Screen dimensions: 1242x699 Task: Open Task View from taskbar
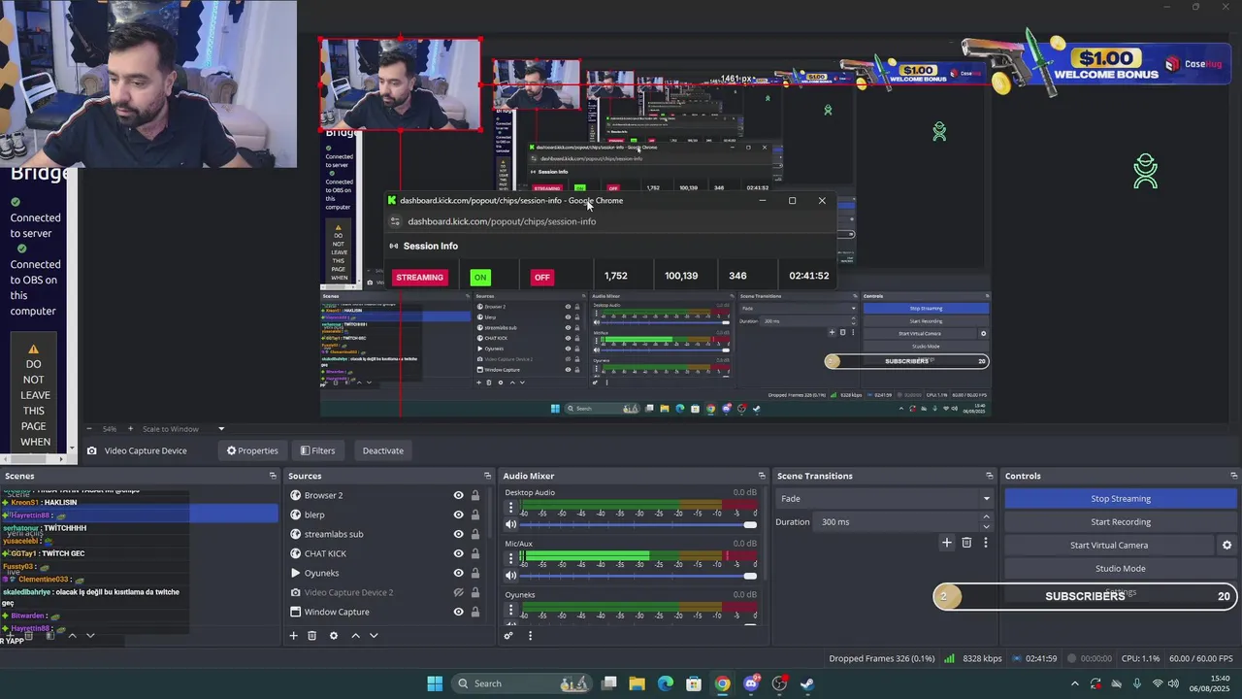point(609,683)
